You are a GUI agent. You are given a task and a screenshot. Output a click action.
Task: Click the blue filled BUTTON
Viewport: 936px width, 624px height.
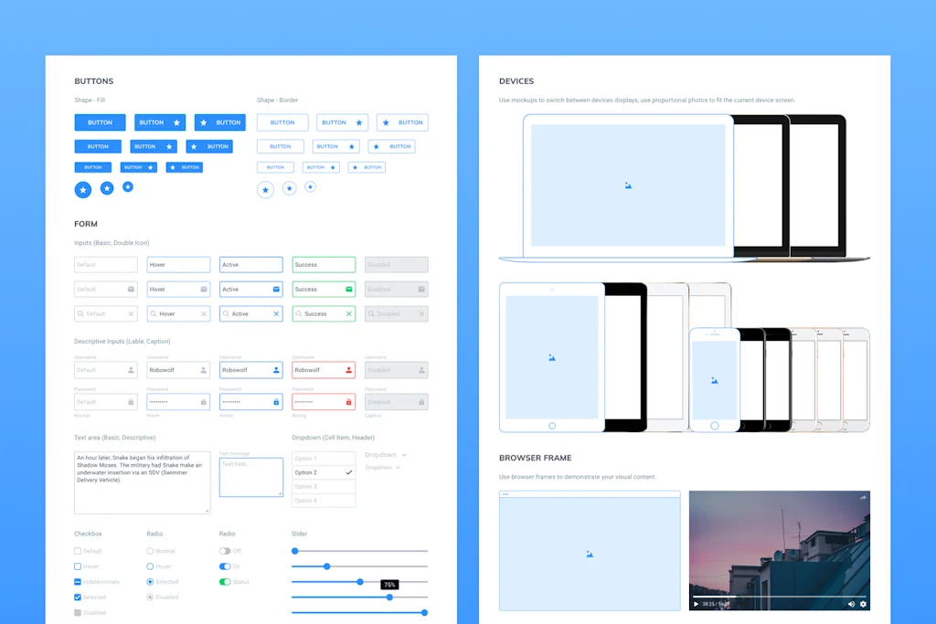point(100,122)
